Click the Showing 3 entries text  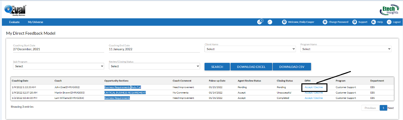22,107
